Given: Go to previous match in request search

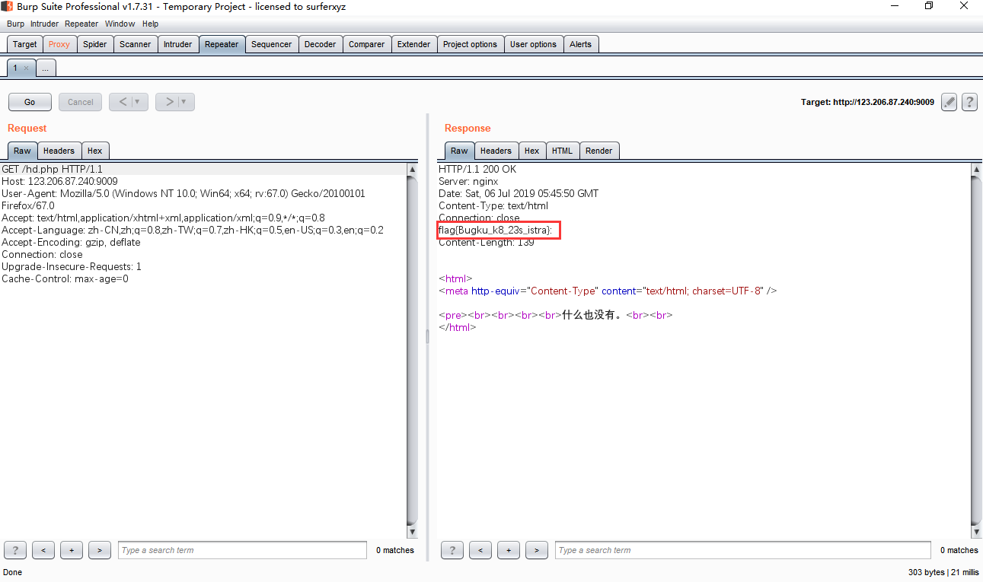Looking at the screenshot, I should pyautogui.click(x=43, y=550).
